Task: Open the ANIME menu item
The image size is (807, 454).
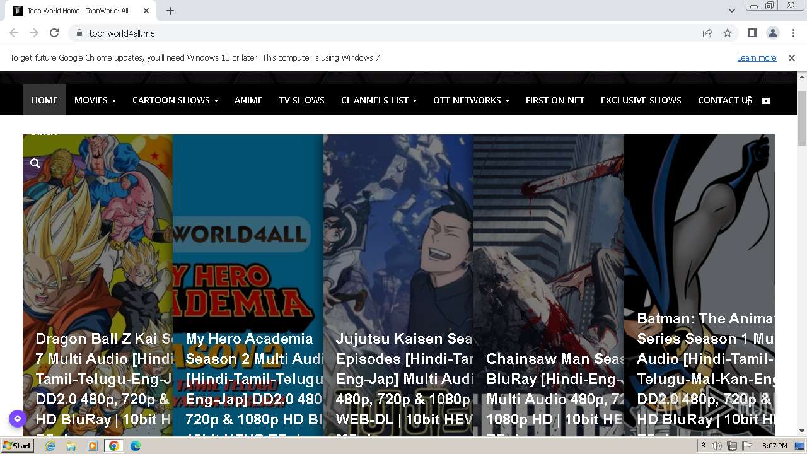Action: point(248,100)
